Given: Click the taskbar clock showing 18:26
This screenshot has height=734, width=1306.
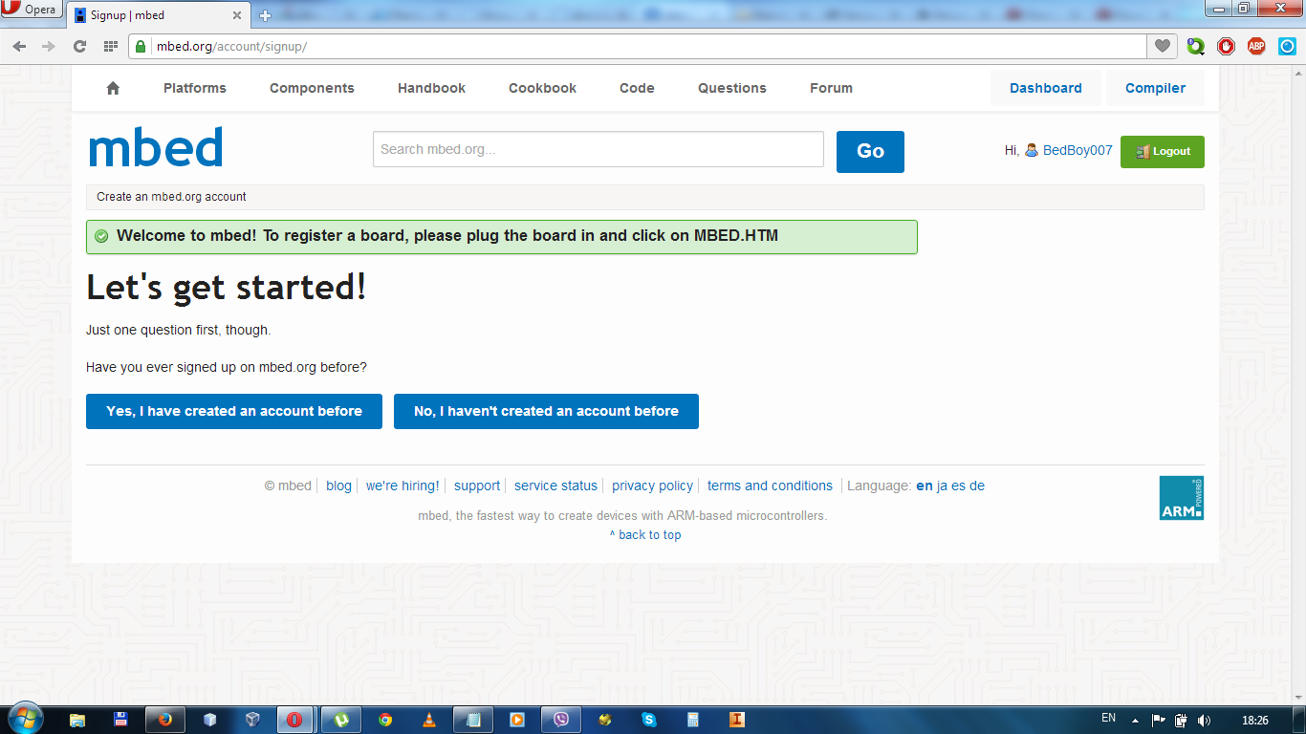Looking at the screenshot, I should (1254, 720).
